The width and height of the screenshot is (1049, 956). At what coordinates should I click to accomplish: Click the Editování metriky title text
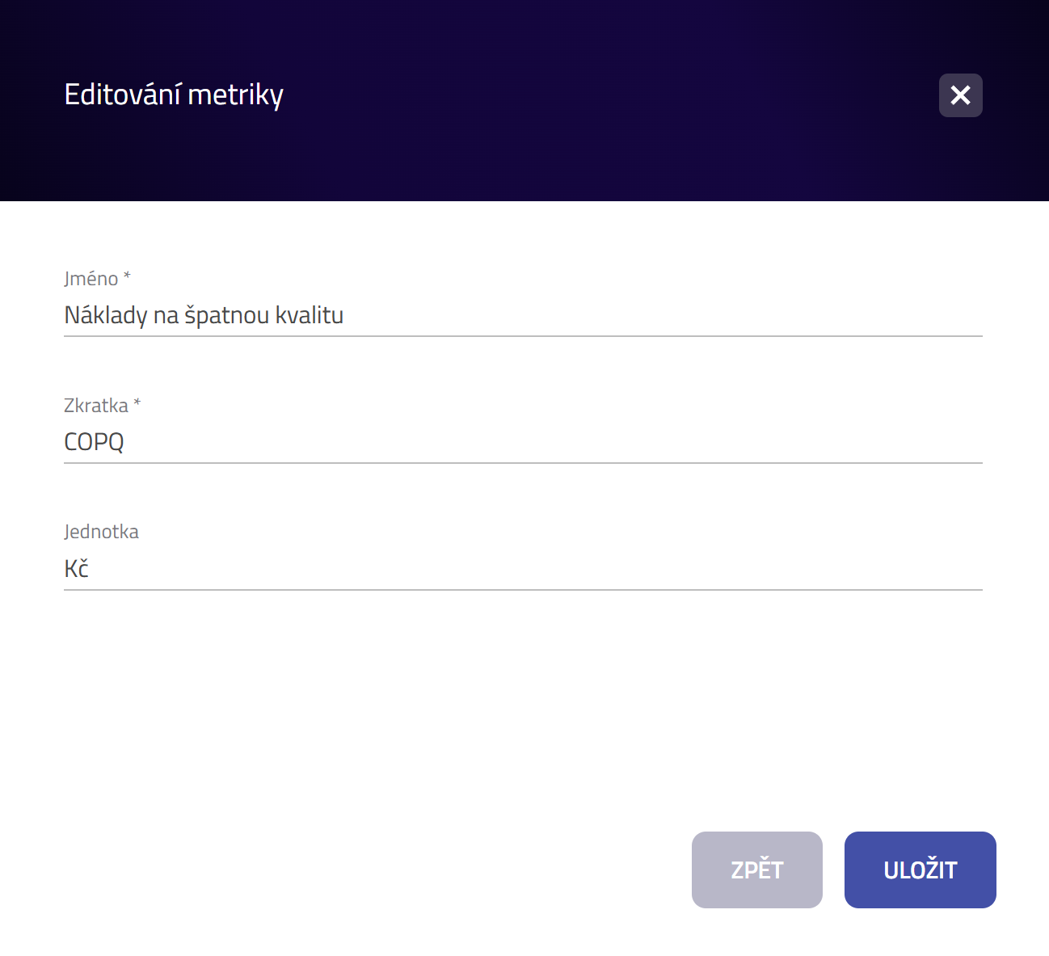click(174, 95)
